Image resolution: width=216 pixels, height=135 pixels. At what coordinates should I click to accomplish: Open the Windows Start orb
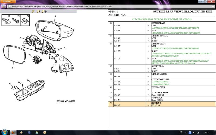(4, 132)
